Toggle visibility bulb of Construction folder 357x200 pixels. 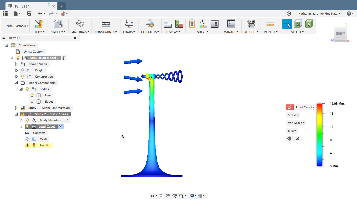click(23, 77)
